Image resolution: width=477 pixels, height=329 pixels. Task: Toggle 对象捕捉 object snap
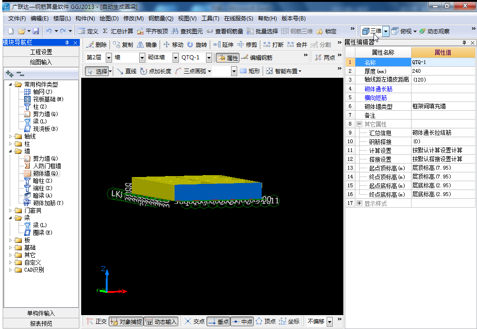tap(126, 322)
